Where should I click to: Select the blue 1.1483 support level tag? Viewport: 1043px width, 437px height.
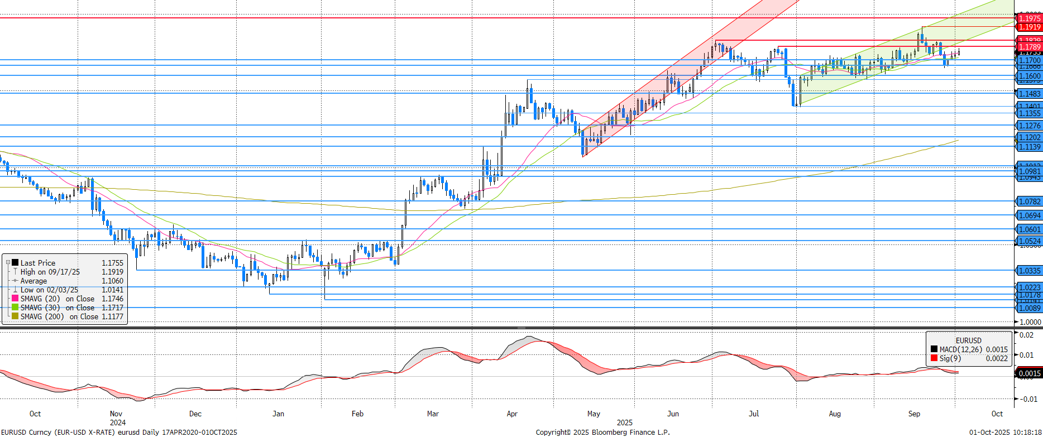[1028, 94]
